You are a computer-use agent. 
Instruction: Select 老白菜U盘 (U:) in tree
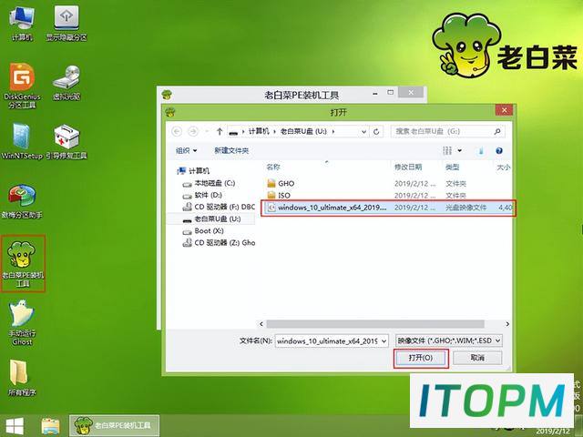(x=212, y=218)
